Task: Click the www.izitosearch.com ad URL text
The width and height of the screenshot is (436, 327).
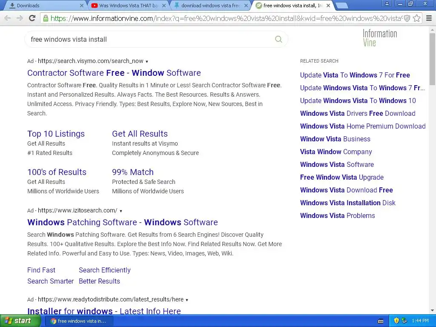Action: (x=77, y=210)
